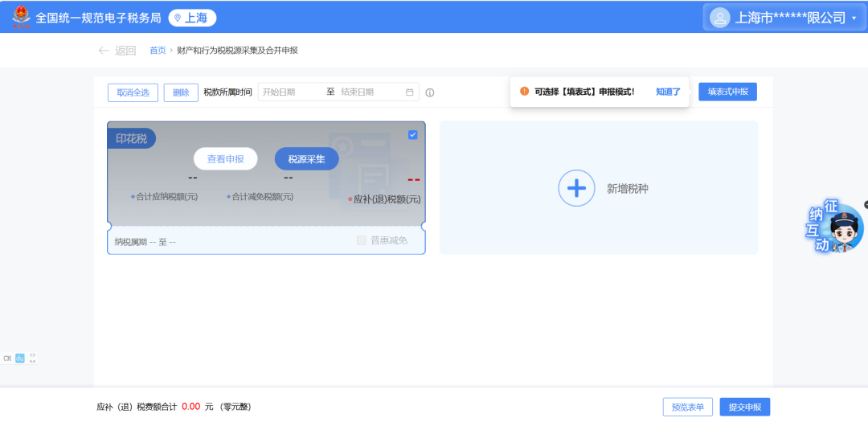Switch to 填表式申报 mode
Viewport: 868px width, 422px height.
(x=727, y=92)
